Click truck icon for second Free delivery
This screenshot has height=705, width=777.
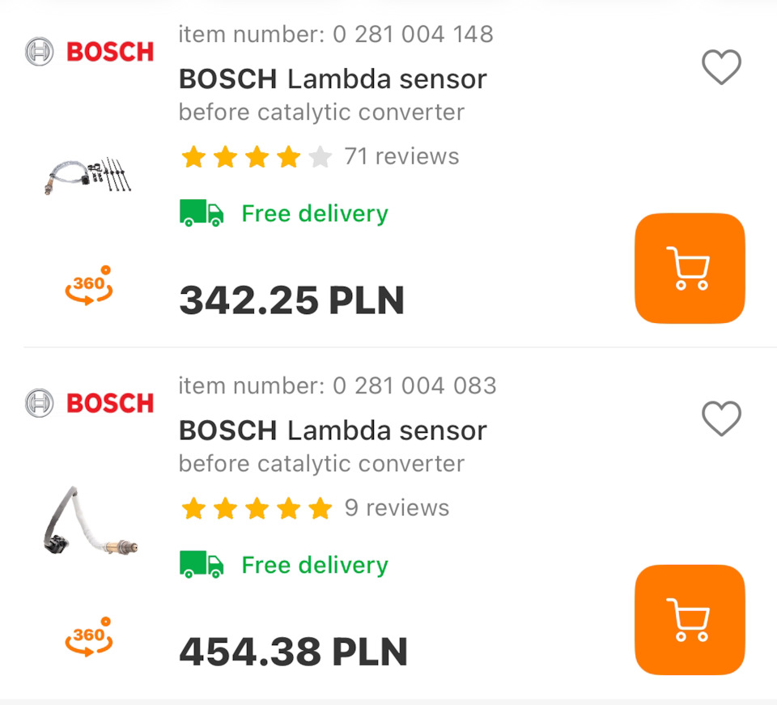202,565
